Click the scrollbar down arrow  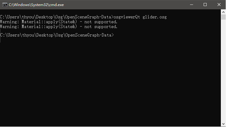coord(223,124)
